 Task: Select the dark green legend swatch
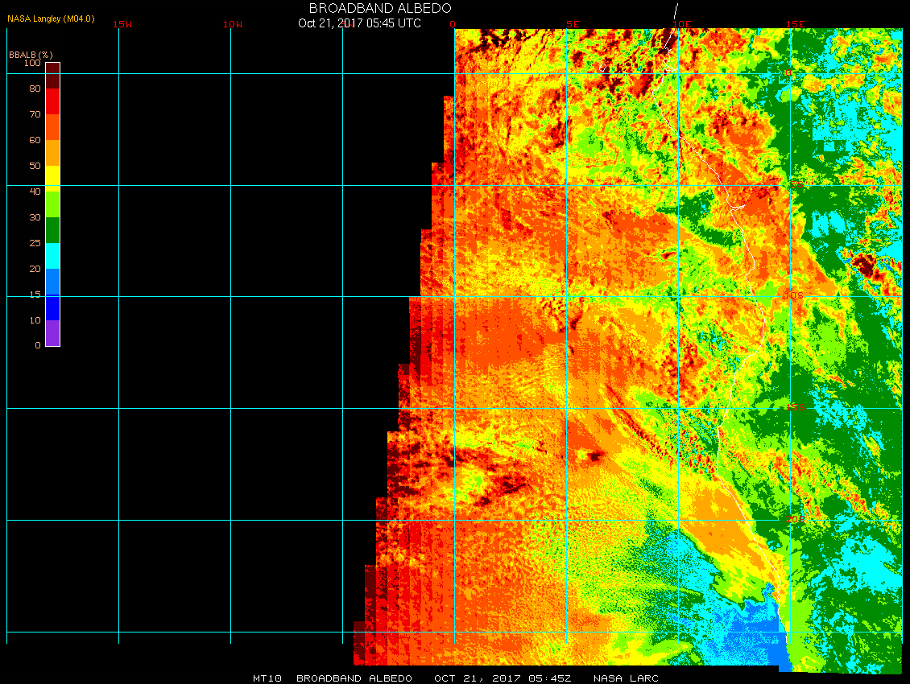click(52, 230)
